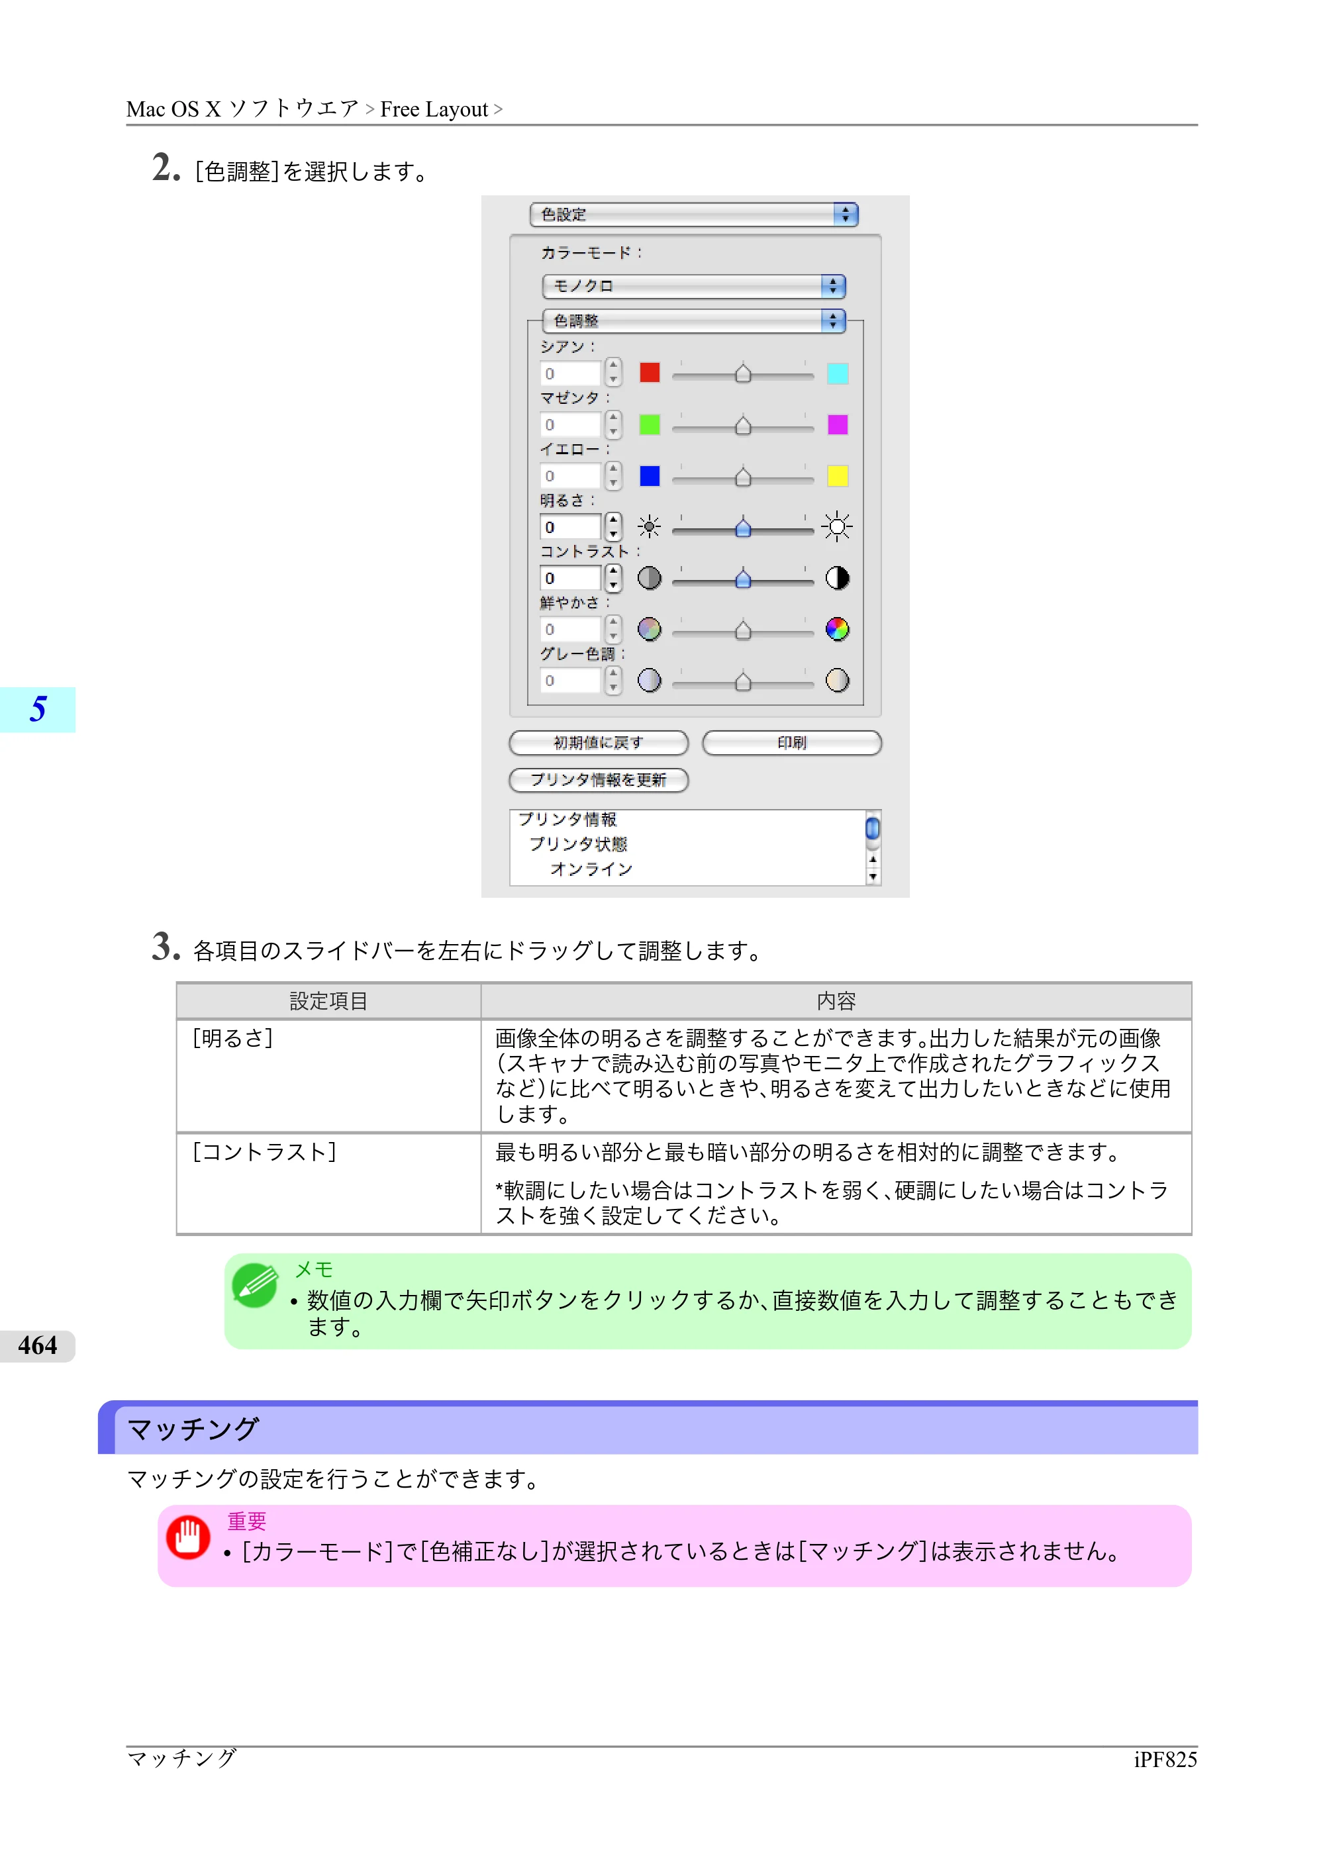Click the コントラスト slider thumb

[x=742, y=579]
